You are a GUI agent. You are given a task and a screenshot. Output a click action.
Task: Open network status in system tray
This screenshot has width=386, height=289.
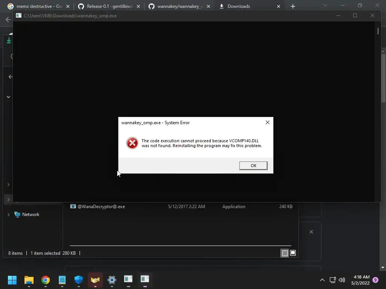(332, 280)
